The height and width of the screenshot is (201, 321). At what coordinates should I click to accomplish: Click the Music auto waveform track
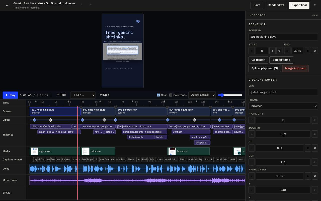(x=137, y=180)
